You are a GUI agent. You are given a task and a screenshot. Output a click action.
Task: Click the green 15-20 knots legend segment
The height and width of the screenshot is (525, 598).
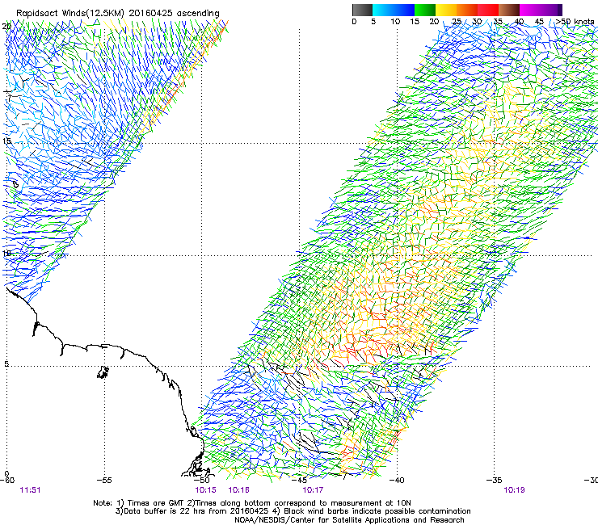[x=425, y=10]
